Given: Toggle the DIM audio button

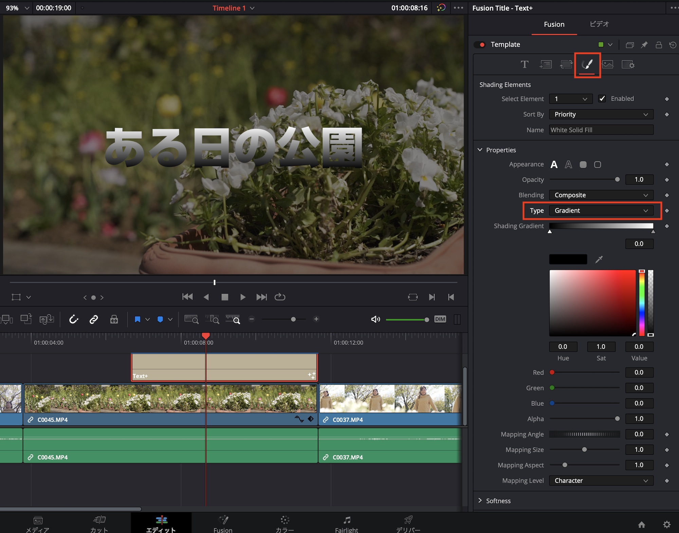Looking at the screenshot, I should point(440,319).
